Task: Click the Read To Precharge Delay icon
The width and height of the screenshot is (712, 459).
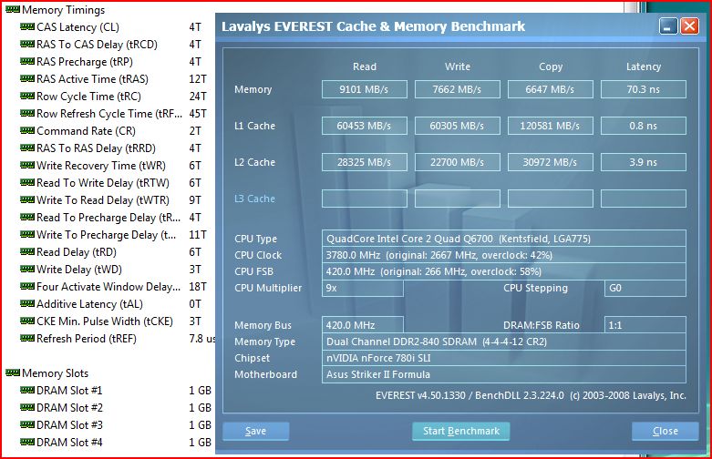Action: point(27,217)
